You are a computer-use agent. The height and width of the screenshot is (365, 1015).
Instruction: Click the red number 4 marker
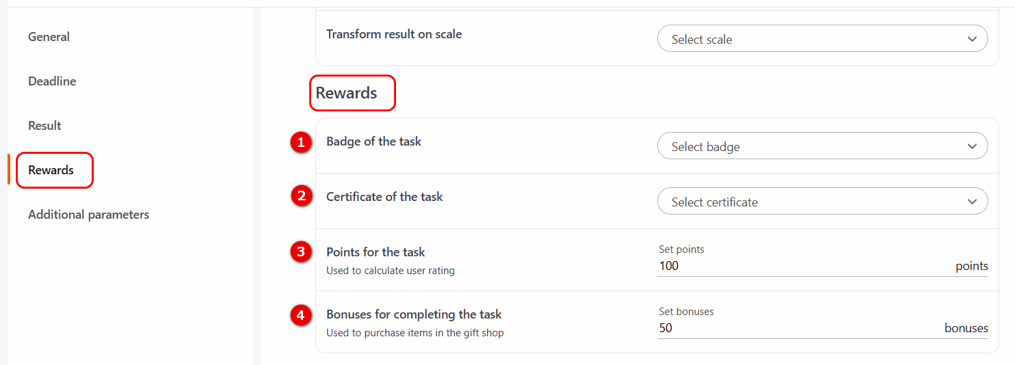point(299,315)
